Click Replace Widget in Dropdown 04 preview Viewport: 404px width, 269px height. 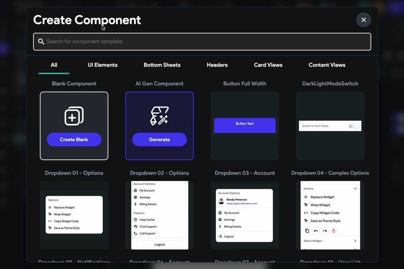(323, 197)
